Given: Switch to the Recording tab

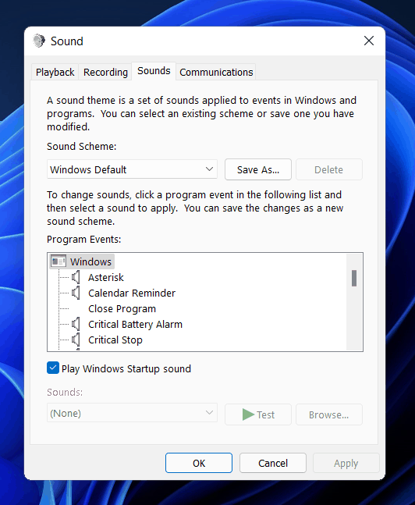Looking at the screenshot, I should tap(105, 72).
